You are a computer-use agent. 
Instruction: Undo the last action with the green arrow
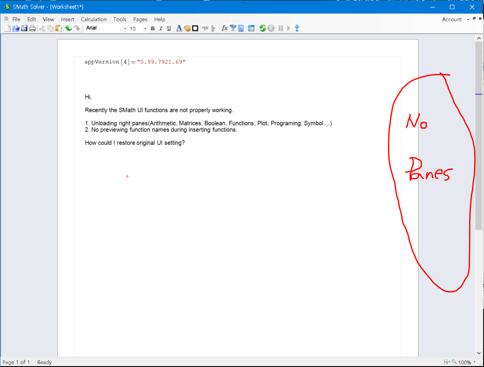point(68,28)
